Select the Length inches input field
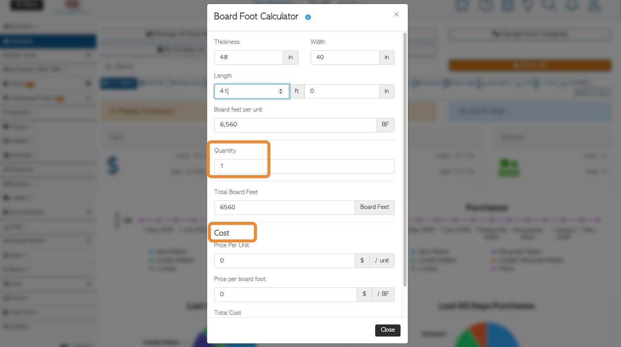 click(x=341, y=91)
